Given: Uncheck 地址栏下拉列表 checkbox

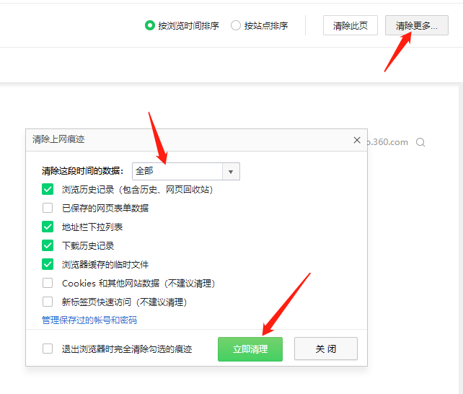Looking at the screenshot, I should [x=48, y=227].
